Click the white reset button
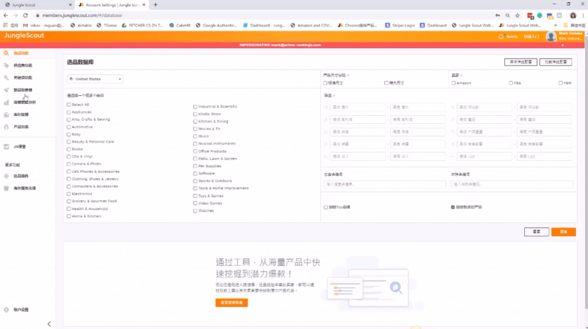The width and height of the screenshot is (588, 329). pyautogui.click(x=536, y=232)
